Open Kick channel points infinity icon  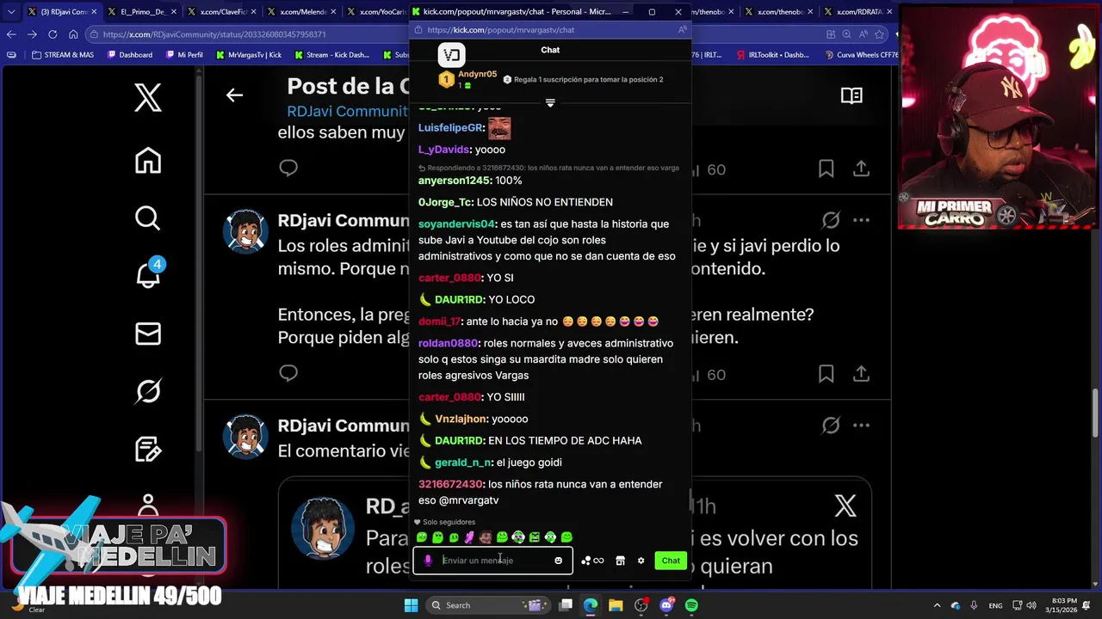[x=592, y=561]
